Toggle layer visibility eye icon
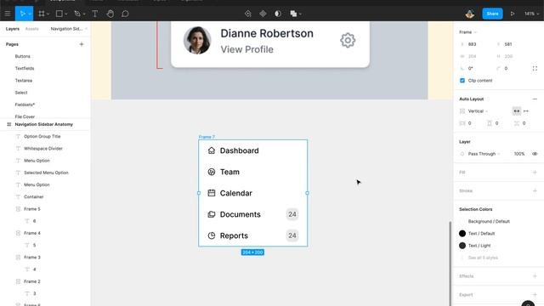The height and width of the screenshot is (306, 544). (535, 154)
